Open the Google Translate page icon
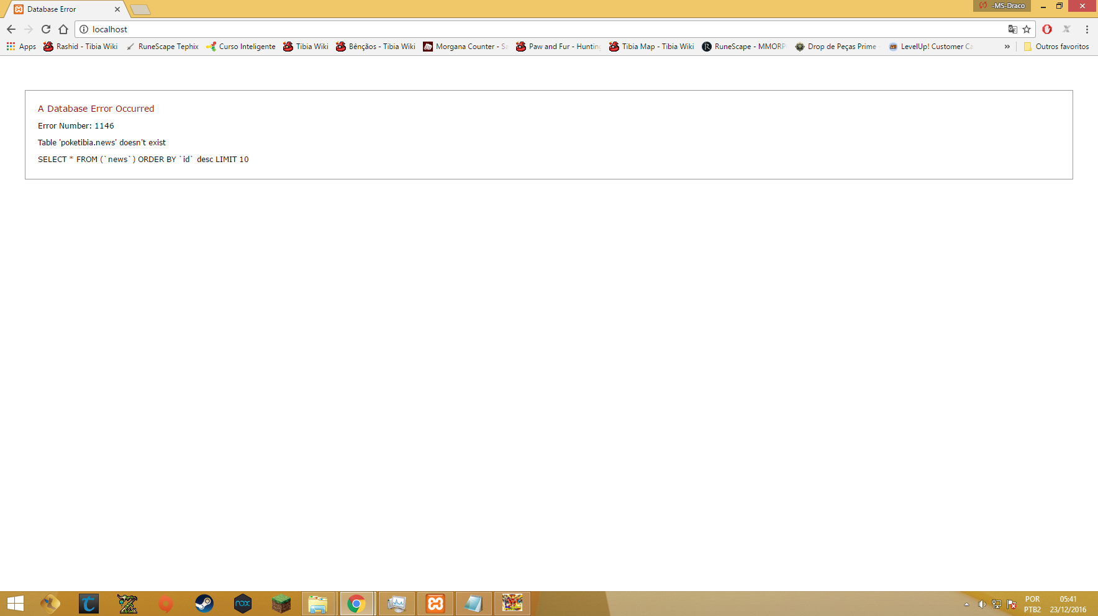Image resolution: width=1098 pixels, height=616 pixels. click(1012, 29)
